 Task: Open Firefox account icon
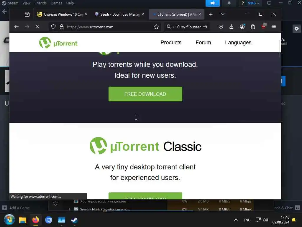[x=242, y=27]
